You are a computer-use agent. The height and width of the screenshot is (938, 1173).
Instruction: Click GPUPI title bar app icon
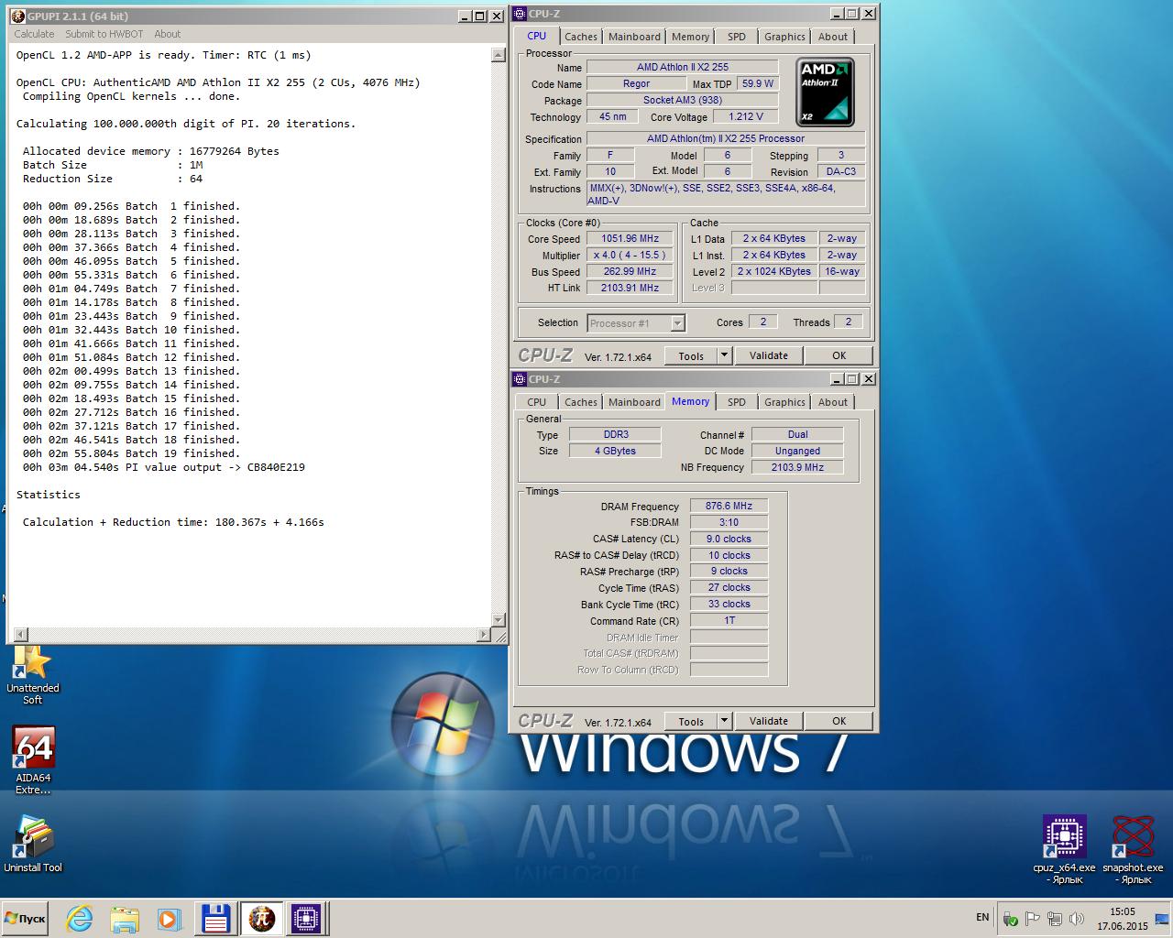[18, 16]
